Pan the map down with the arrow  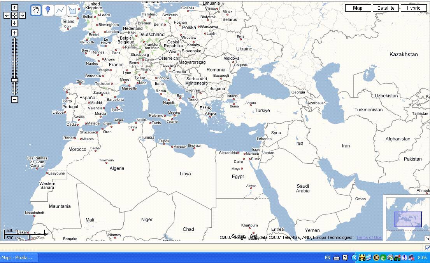coord(14,23)
